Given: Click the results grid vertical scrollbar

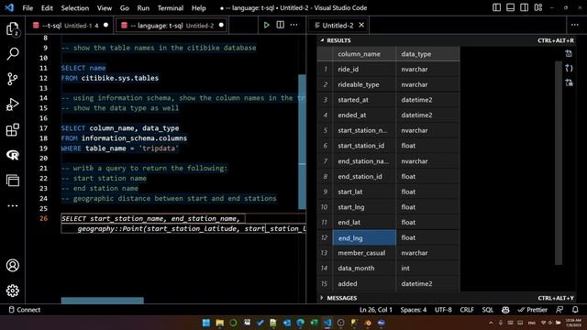Looking at the screenshot, I should coord(559,163).
